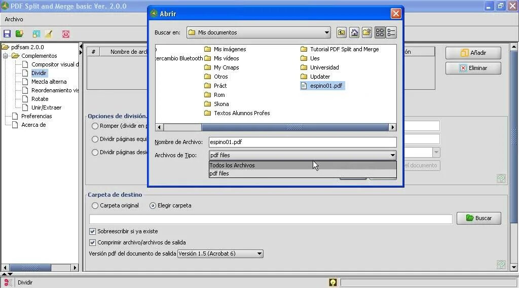Open the Mis imágenes folder

(x=225, y=49)
